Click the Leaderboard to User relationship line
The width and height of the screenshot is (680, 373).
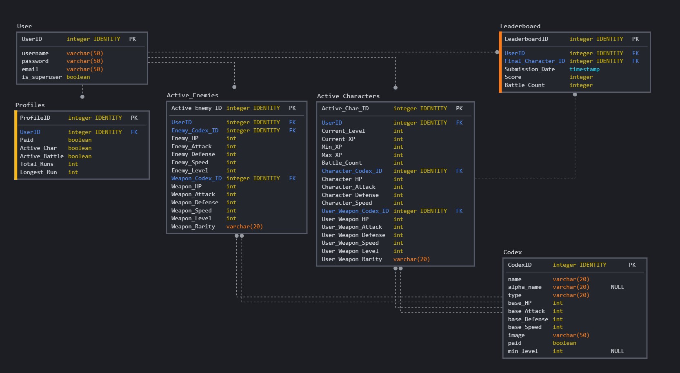tap(327, 52)
